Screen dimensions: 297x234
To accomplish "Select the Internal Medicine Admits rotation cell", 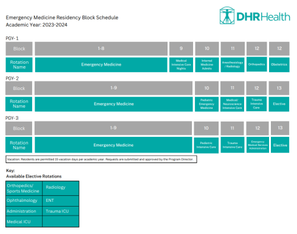I will [207, 65].
